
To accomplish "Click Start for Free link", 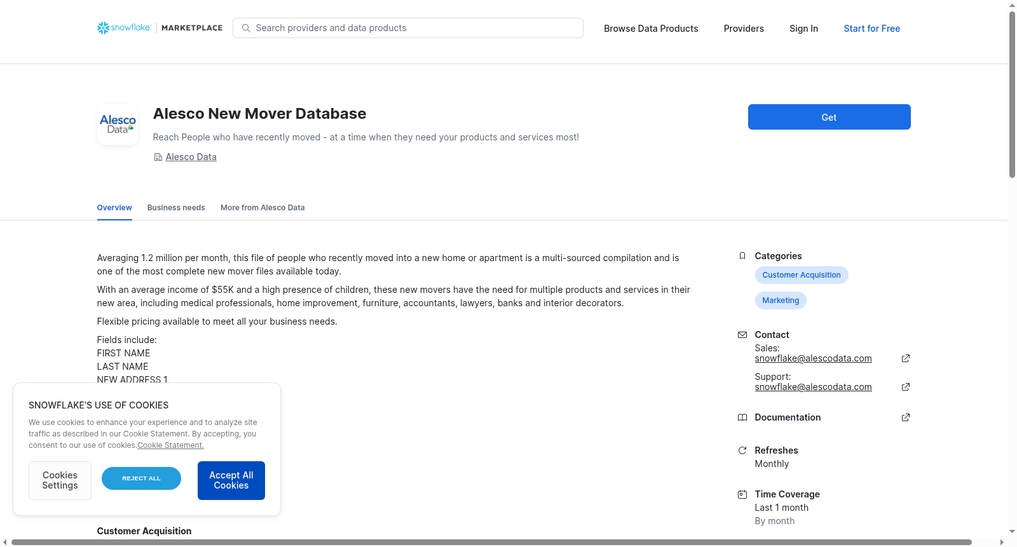I will (871, 29).
